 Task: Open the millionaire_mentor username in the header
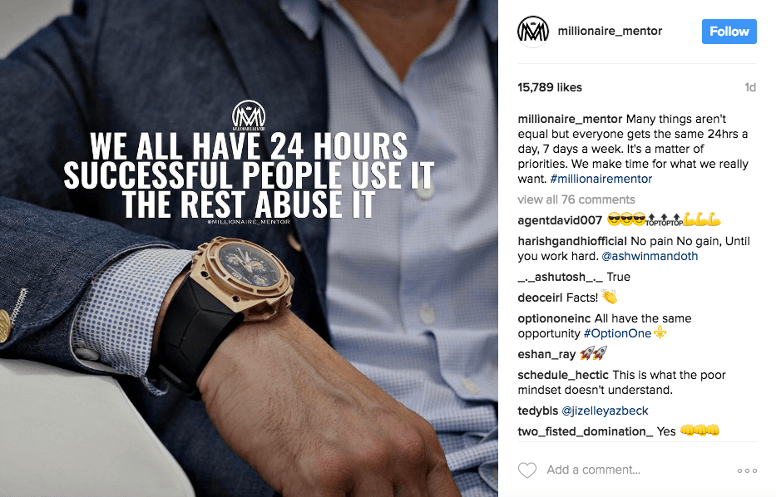[610, 31]
